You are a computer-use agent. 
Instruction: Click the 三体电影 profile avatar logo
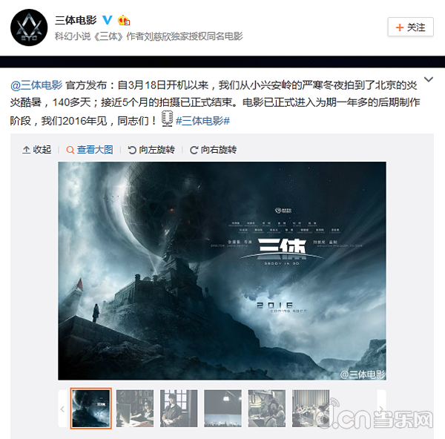pyautogui.click(x=29, y=27)
